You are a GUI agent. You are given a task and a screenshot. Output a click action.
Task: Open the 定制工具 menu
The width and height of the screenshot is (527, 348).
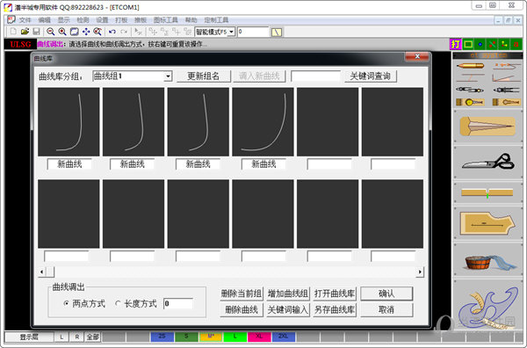coord(216,20)
